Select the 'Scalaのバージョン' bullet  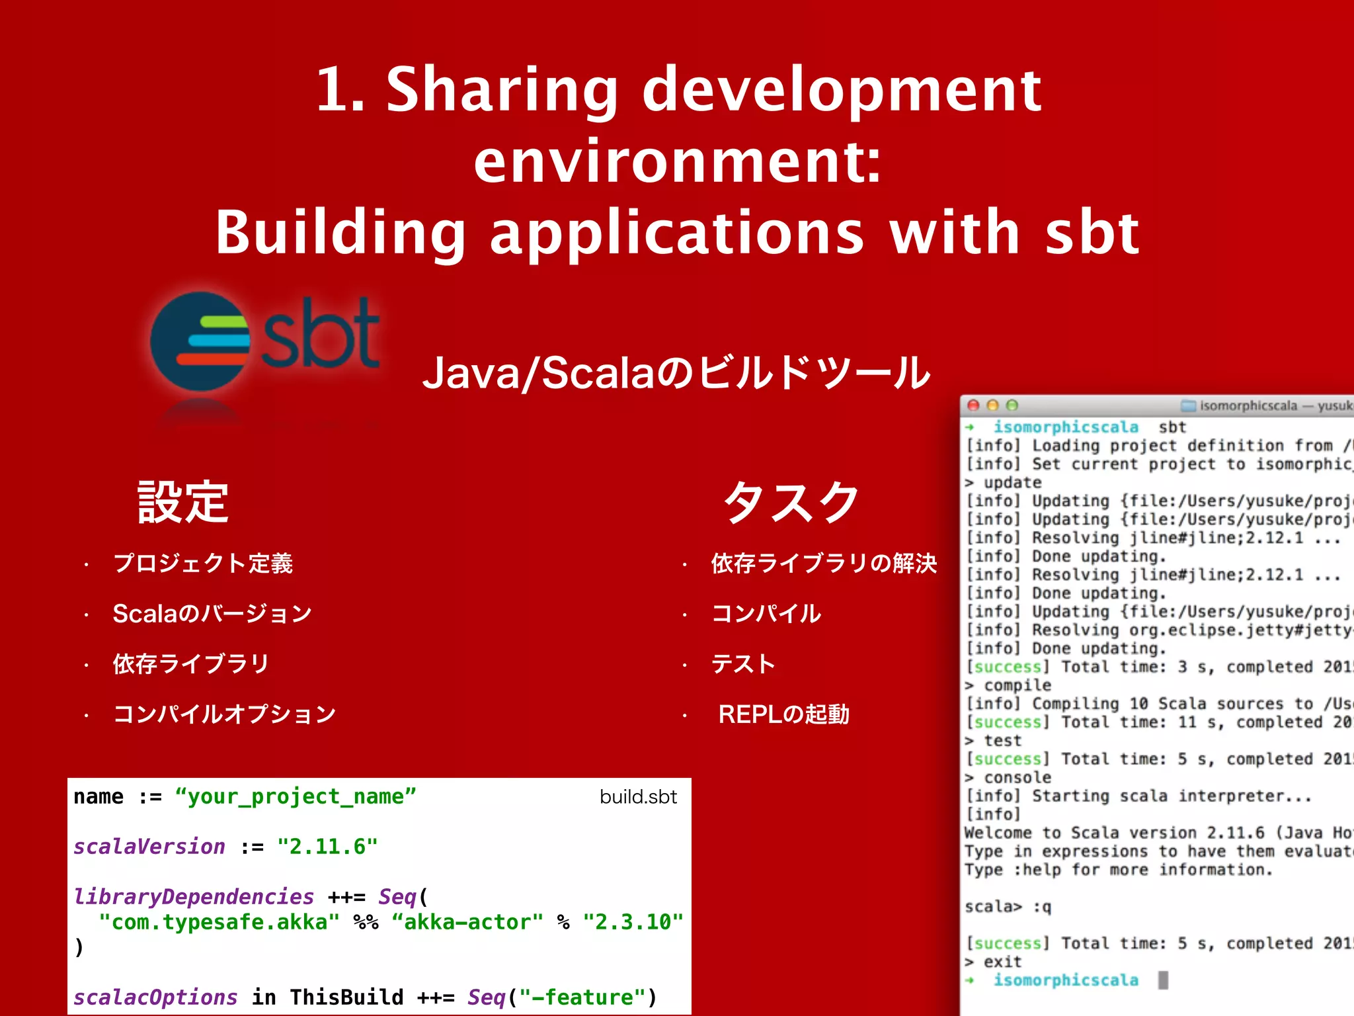tap(212, 613)
